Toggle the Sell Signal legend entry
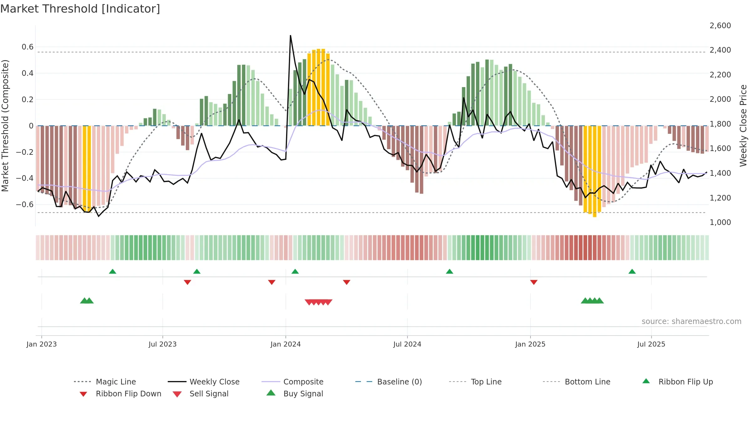This screenshot has width=752, height=423. [201, 394]
